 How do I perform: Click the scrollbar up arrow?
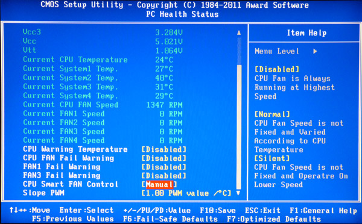pyautogui.click(x=239, y=33)
